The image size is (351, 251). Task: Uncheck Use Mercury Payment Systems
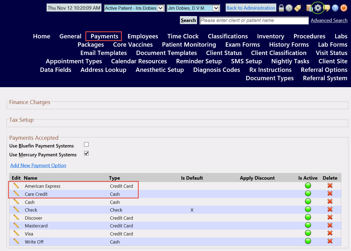(x=86, y=153)
